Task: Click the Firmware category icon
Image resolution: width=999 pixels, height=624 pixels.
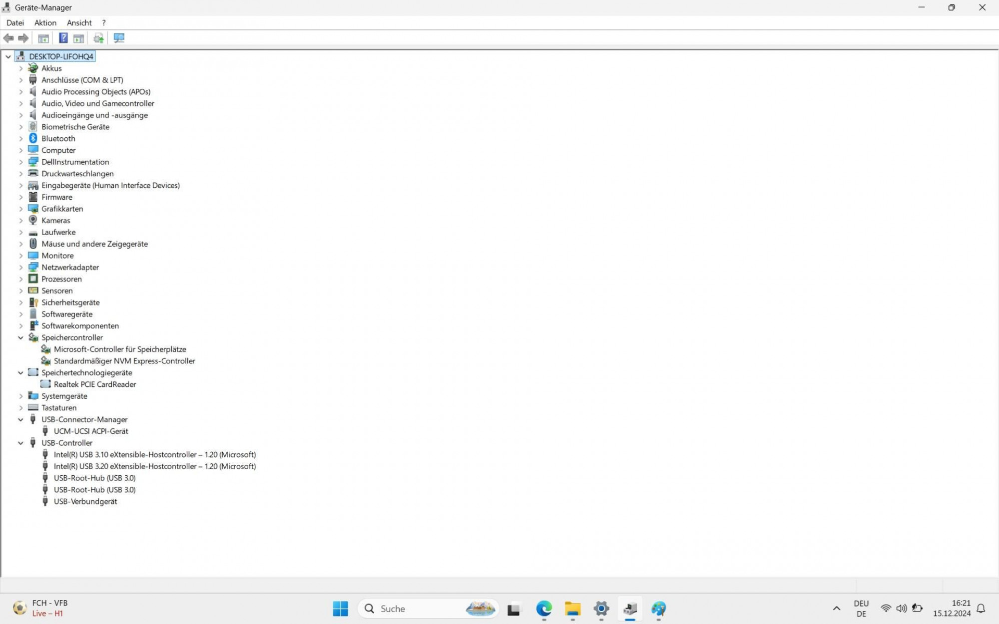Action: (x=33, y=197)
